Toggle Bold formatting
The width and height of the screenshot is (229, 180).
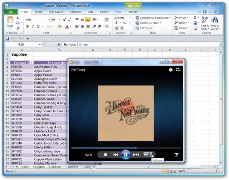click(28, 26)
